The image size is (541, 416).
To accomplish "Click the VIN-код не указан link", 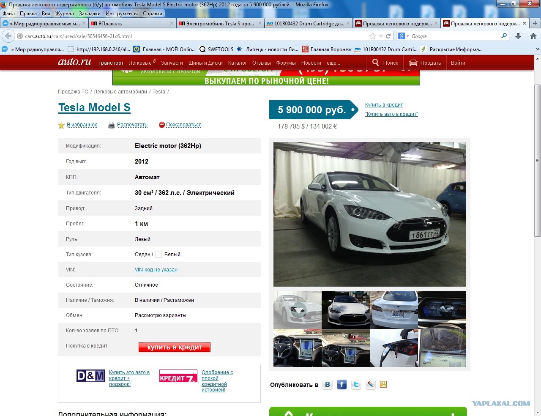I will (156, 270).
